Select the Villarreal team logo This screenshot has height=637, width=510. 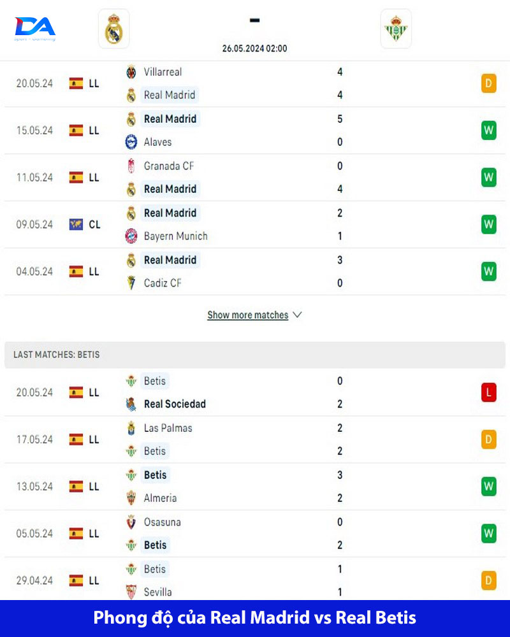[x=131, y=72]
